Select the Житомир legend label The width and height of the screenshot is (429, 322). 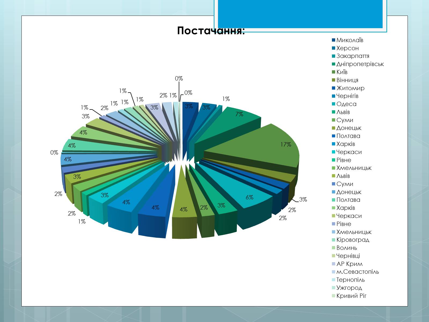point(350,88)
